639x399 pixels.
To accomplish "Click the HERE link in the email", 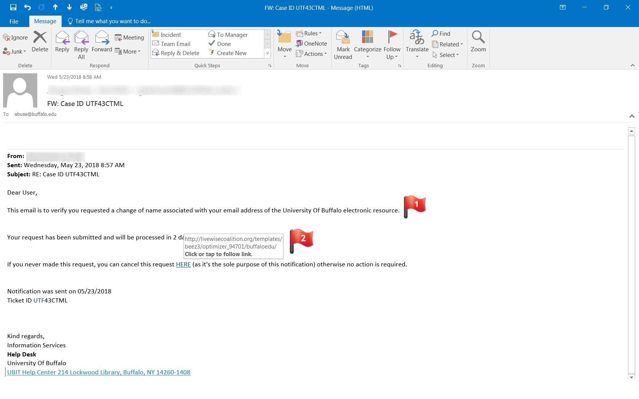I will [183, 264].
